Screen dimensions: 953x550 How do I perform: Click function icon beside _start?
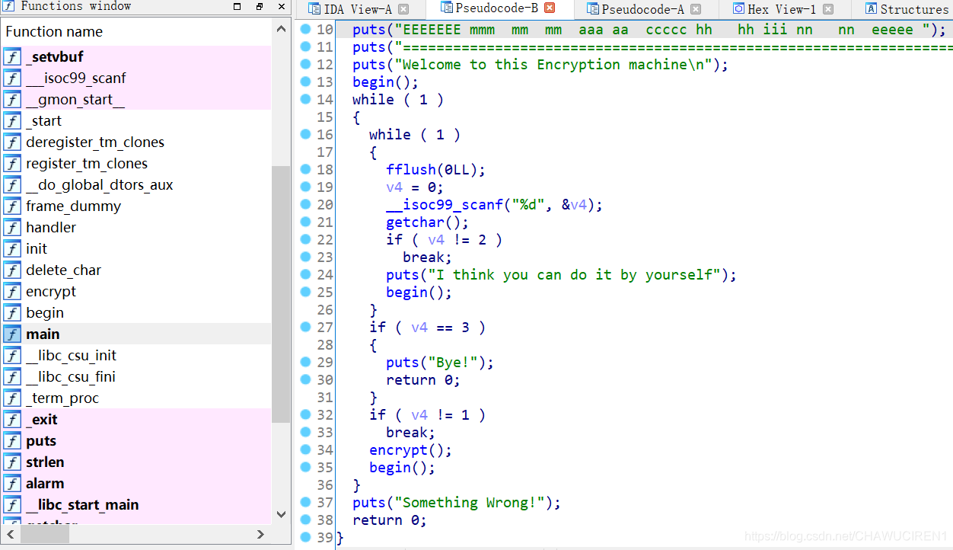(12, 121)
